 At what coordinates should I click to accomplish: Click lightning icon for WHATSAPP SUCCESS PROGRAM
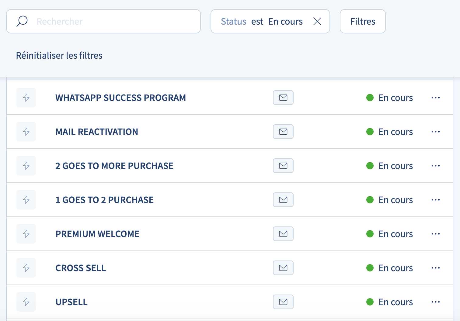click(x=26, y=98)
